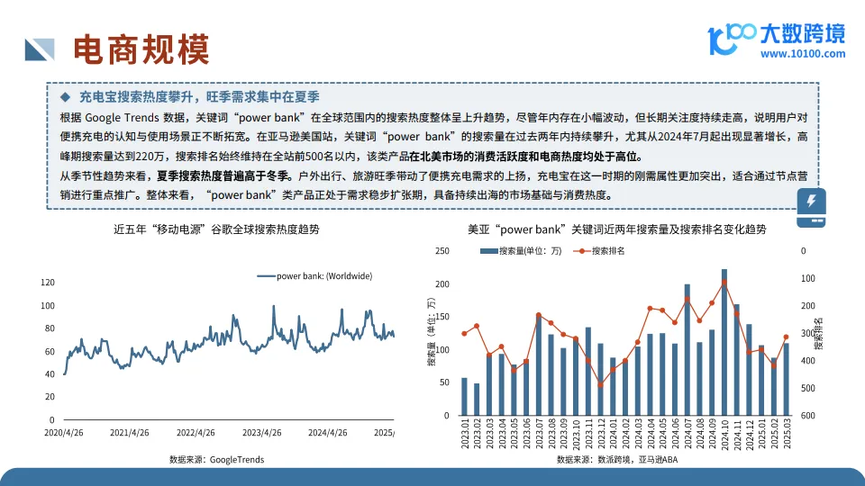
Task: Click the rotated 搜索排名 axis title
Action: pos(819,333)
